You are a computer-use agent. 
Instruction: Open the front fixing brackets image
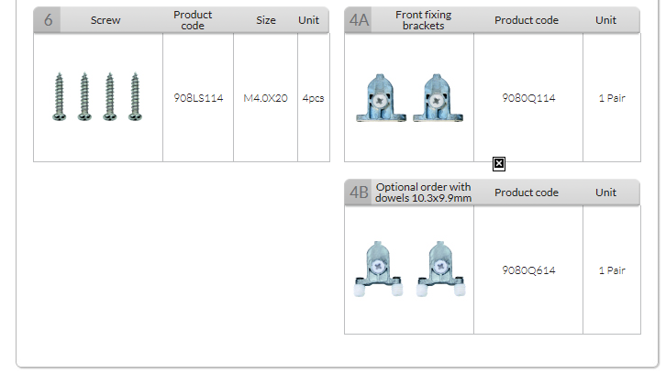tap(408, 98)
